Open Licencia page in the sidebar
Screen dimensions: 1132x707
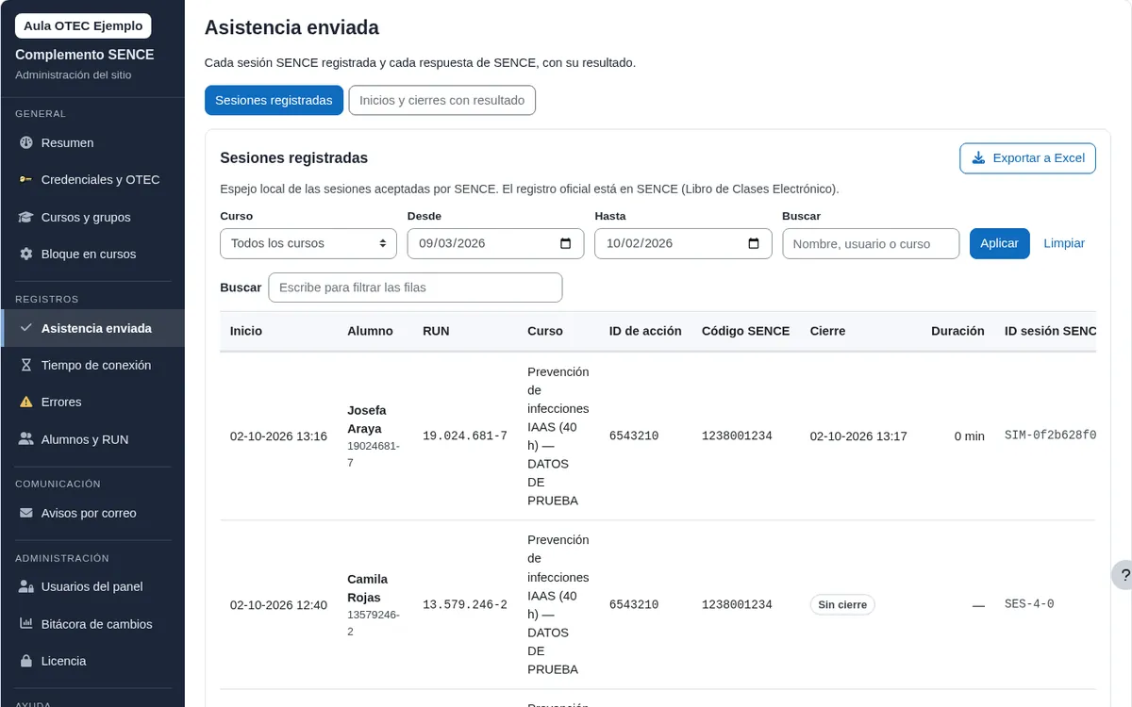(x=92, y=661)
